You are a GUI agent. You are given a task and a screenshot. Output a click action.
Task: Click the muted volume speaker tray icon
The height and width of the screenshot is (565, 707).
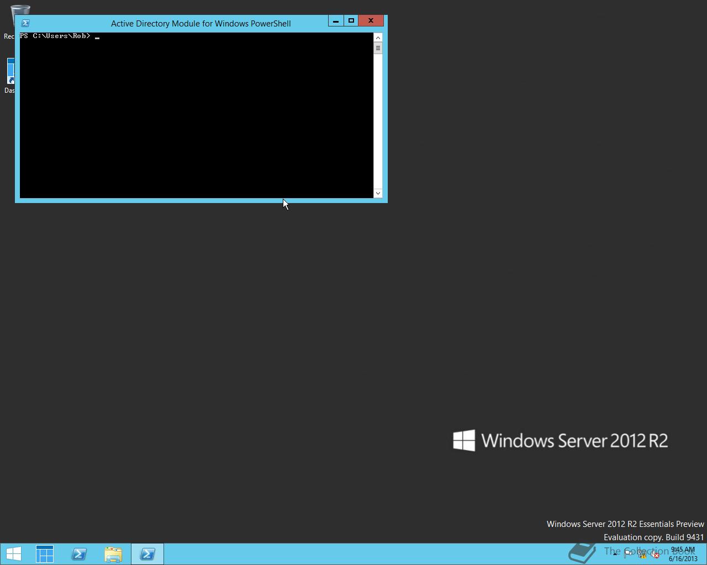tap(655, 555)
